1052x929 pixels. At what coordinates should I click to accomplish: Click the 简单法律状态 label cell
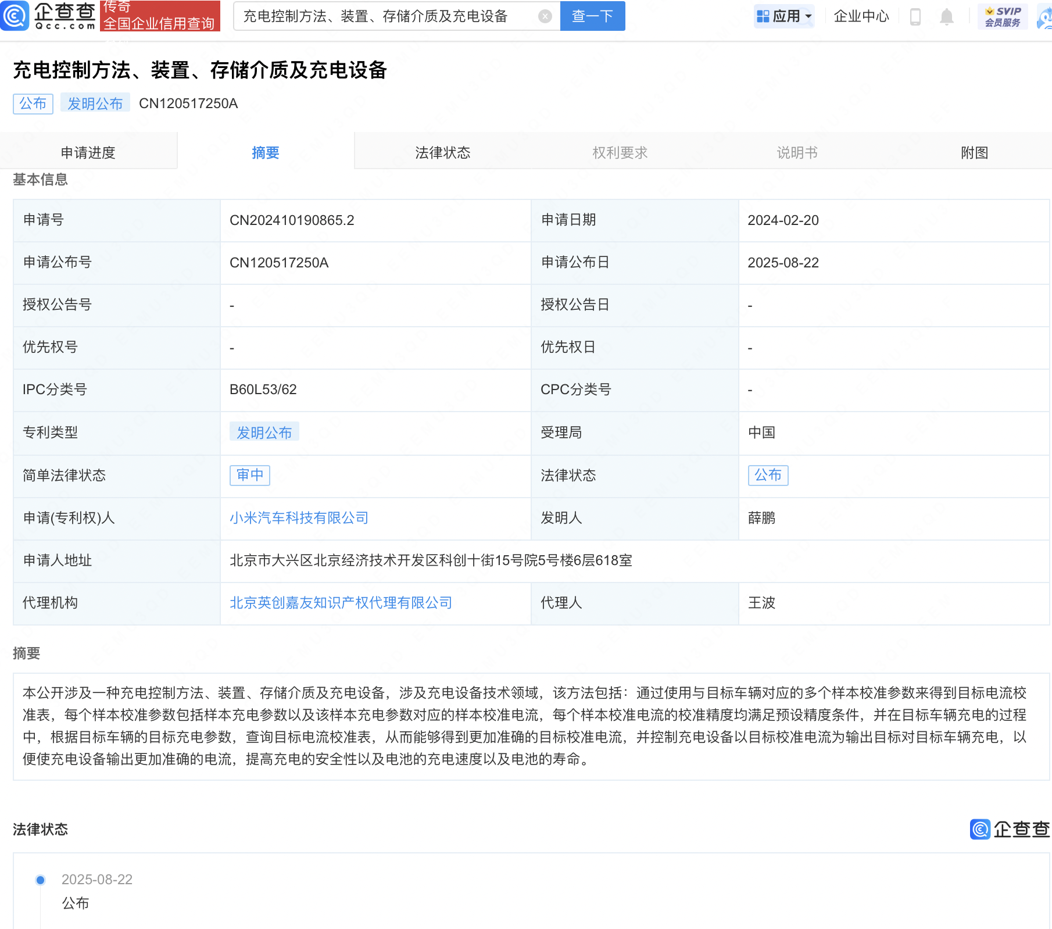pyautogui.click(x=117, y=476)
